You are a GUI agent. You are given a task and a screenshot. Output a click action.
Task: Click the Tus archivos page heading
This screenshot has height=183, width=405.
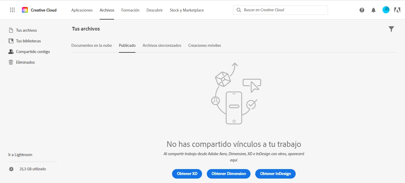86,29
